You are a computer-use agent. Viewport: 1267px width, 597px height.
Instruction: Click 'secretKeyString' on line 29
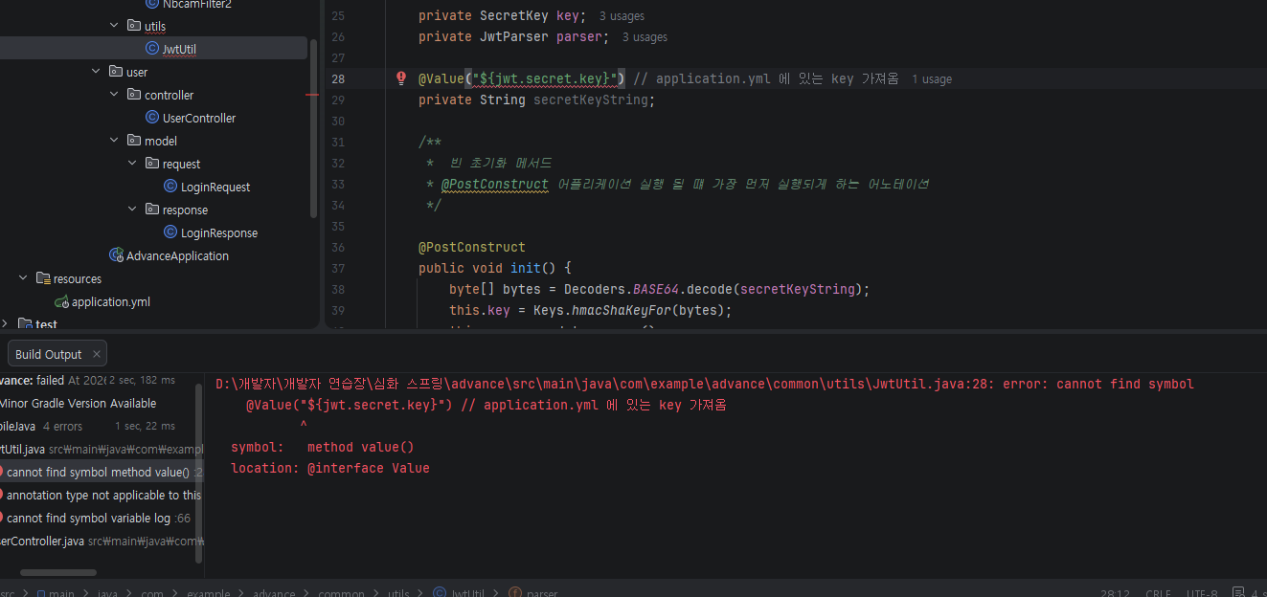(591, 99)
